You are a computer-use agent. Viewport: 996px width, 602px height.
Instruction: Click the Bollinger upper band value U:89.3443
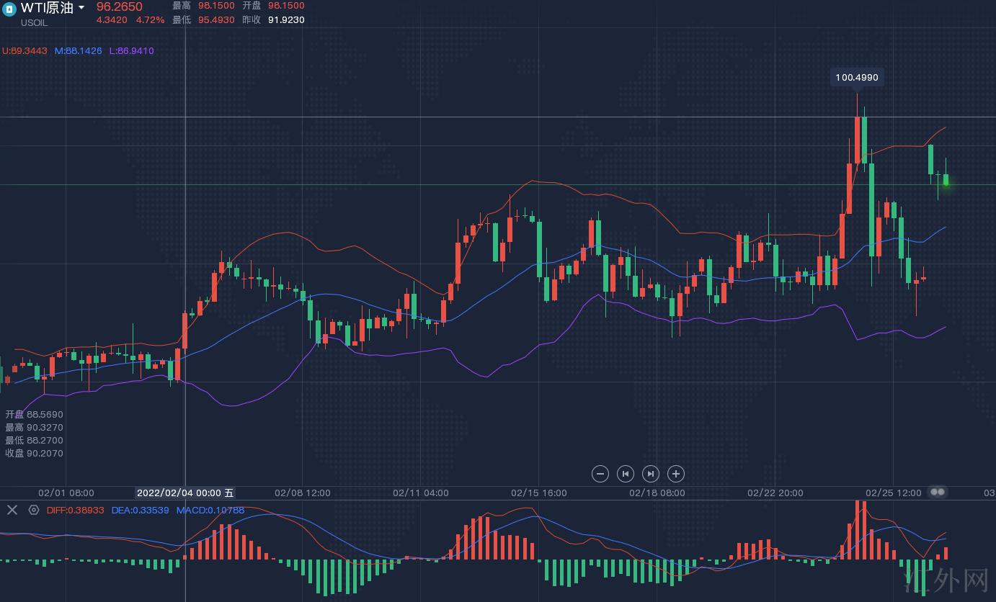point(25,51)
